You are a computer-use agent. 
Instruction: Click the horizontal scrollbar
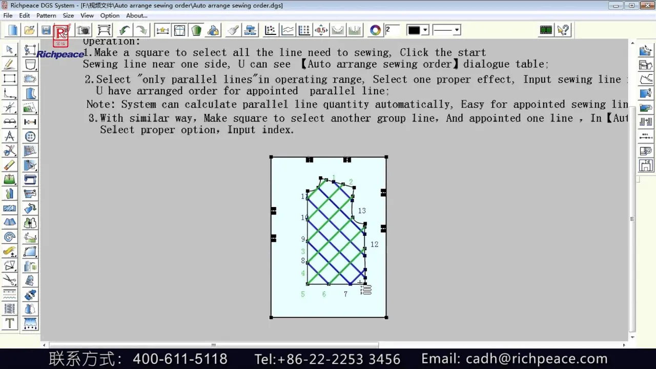[213, 345]
